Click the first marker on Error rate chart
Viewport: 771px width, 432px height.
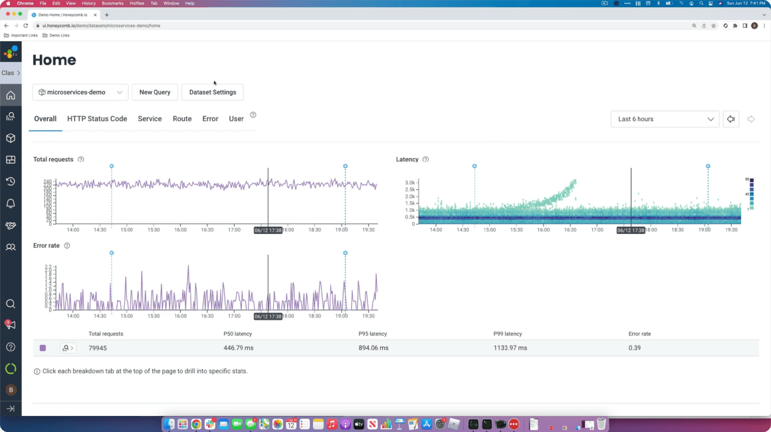click(112, 253)
